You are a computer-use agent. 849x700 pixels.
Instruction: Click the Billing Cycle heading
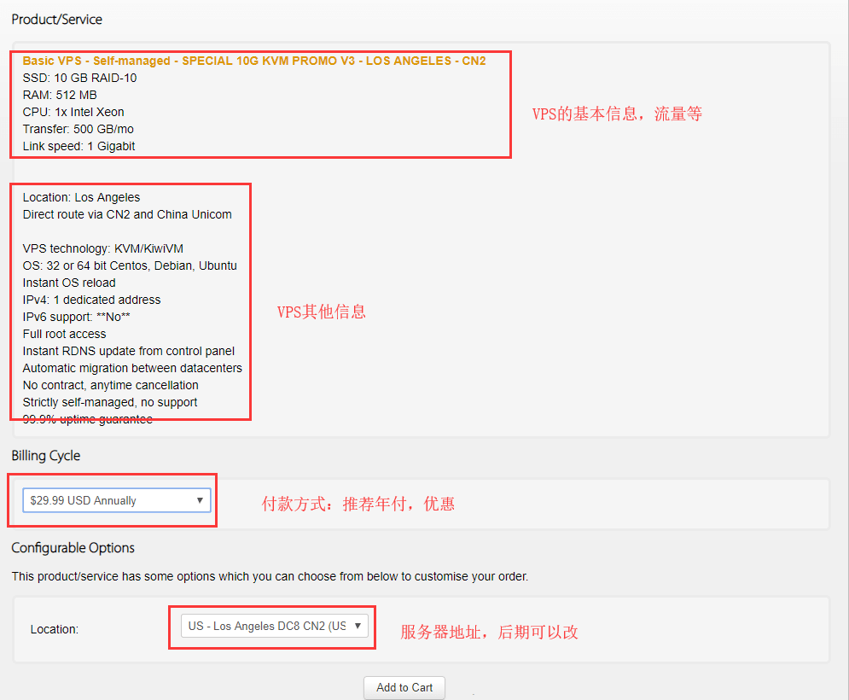(45, 456)
